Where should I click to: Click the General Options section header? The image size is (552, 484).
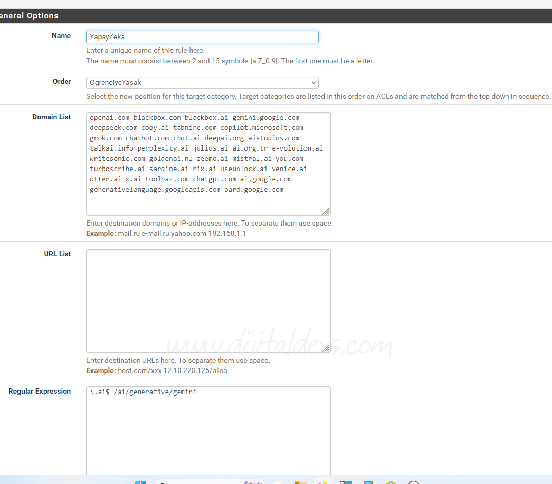click(276, 16)
